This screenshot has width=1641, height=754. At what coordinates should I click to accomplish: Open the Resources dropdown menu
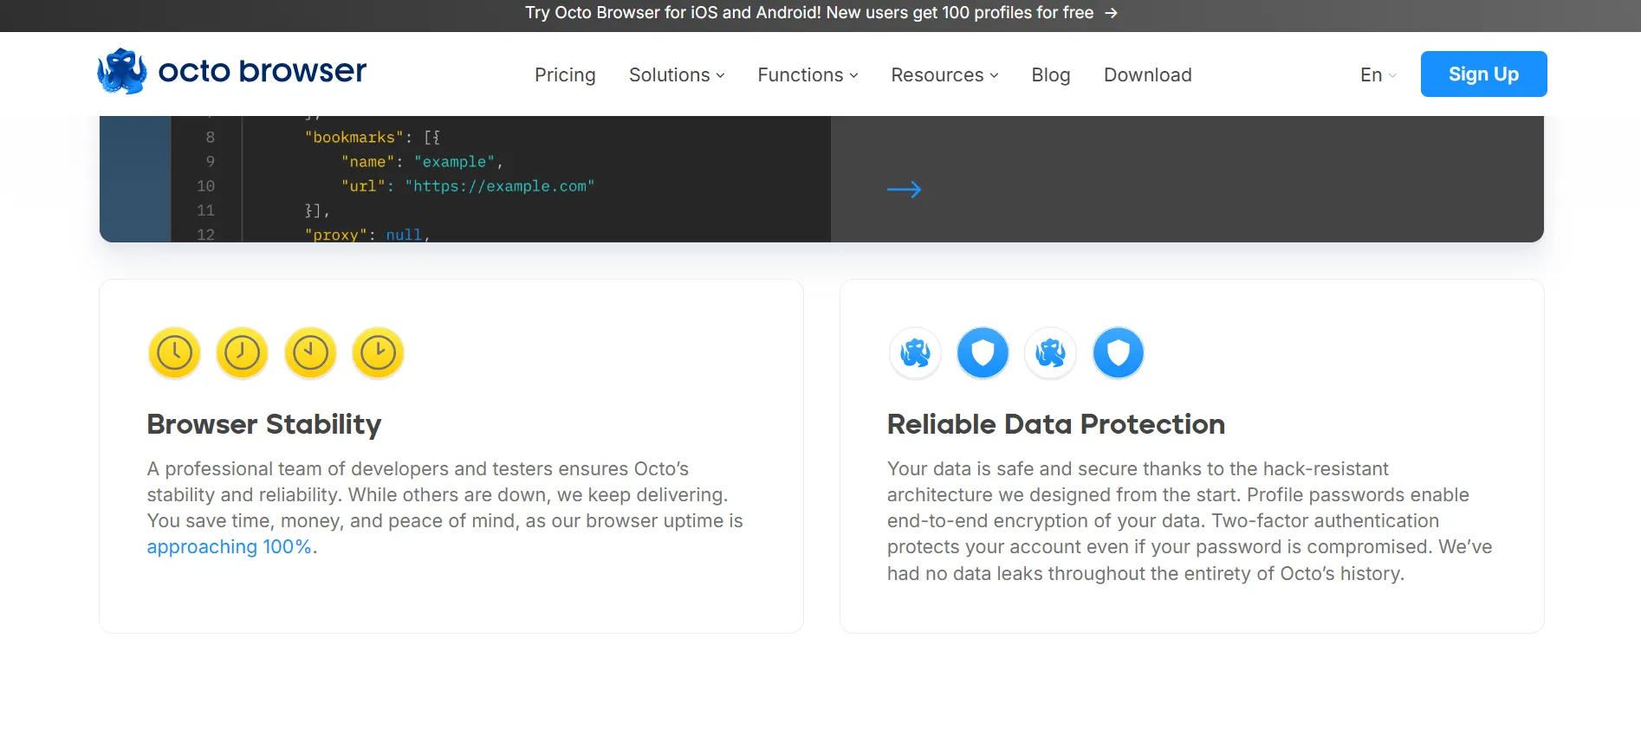click(945, 75)
